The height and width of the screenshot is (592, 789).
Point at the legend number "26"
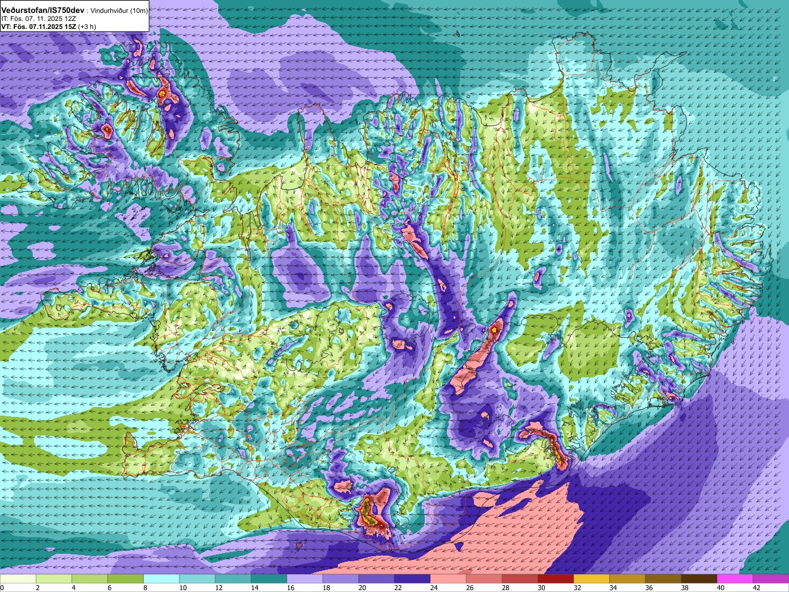[469, 588]
